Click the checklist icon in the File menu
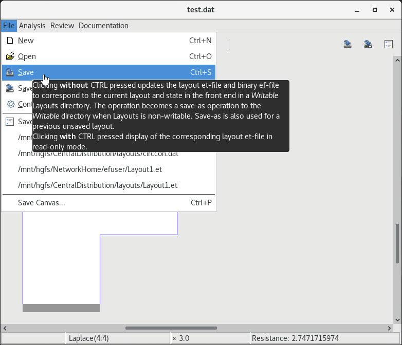Viewport: 402px width, 345px height. tap(10, 122)
